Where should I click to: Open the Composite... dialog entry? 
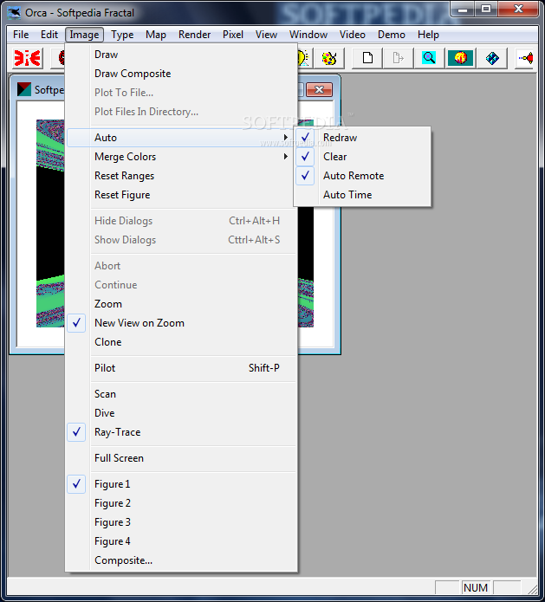[181, 560]
